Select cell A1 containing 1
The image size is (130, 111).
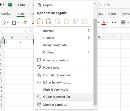(12, 42)
